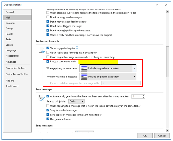Open the Groups options category

point(17,29)
